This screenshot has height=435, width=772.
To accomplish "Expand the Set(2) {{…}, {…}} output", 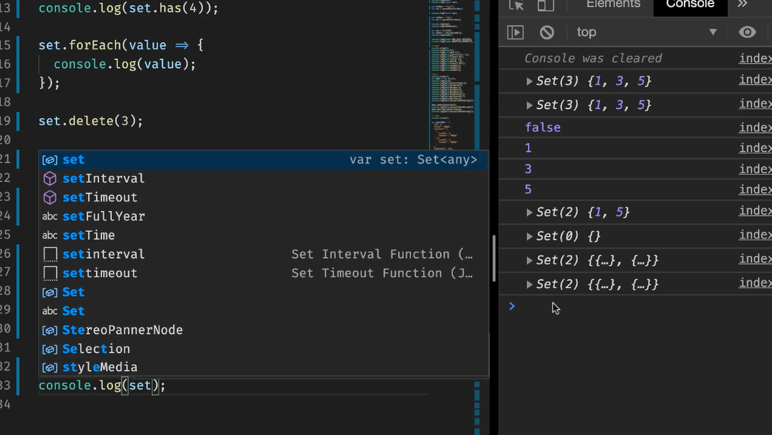I will (x=530, y=260).
